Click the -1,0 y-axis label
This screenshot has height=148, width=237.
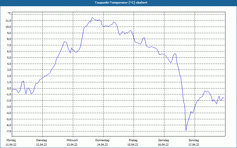coord(9,94)
